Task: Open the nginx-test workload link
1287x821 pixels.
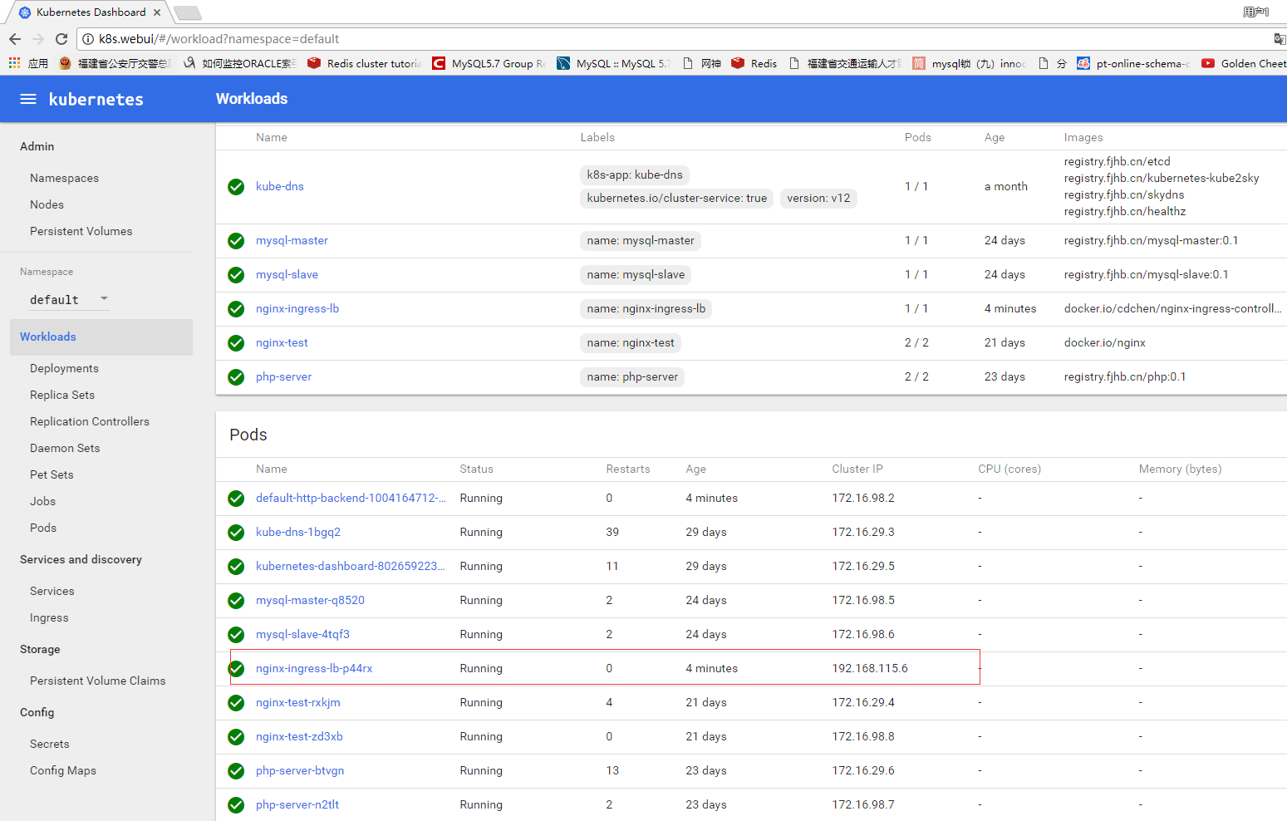Action: [x=282, y=342]
